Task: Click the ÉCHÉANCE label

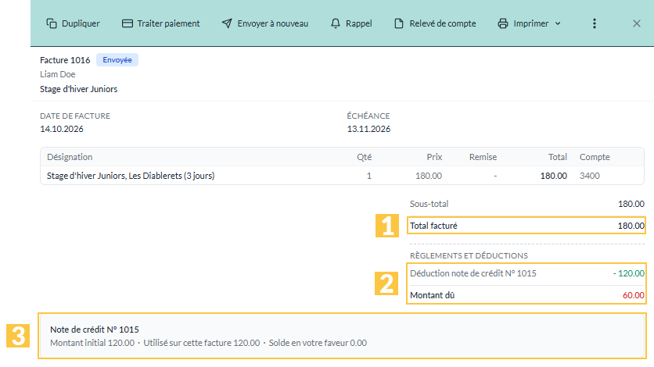Action: click(368, 116)
